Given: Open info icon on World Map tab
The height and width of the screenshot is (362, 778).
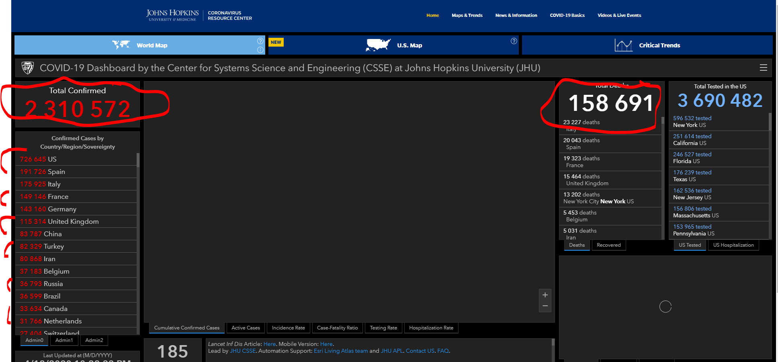Looking at the screenshot, I should (260, 50).
